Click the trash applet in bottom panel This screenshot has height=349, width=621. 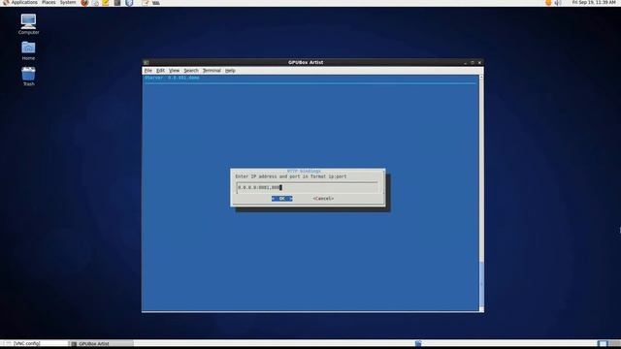tap(418, 343)
